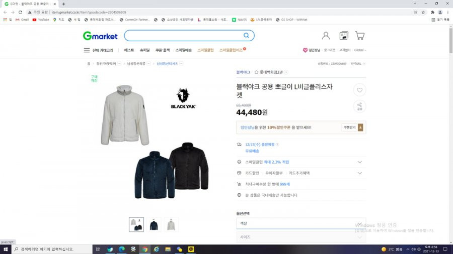Open the 슈퍼딜 menu
Screen dimensions: 453x254
click(x=145, y=50)
